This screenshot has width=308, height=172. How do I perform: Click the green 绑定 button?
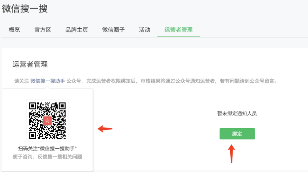coord(237,134)
